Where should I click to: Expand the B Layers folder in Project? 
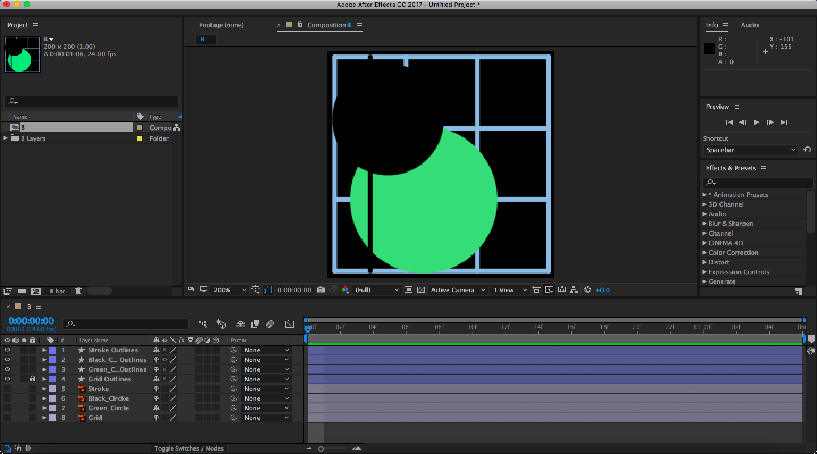(6, 138)
